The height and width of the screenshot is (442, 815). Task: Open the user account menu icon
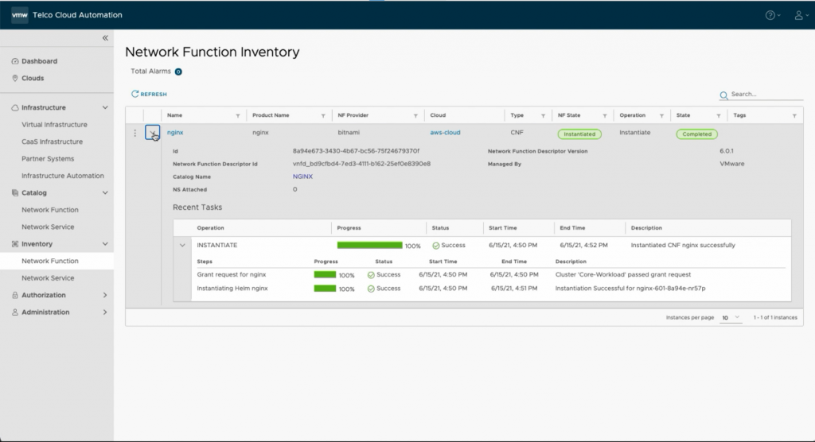coord(797,15)
